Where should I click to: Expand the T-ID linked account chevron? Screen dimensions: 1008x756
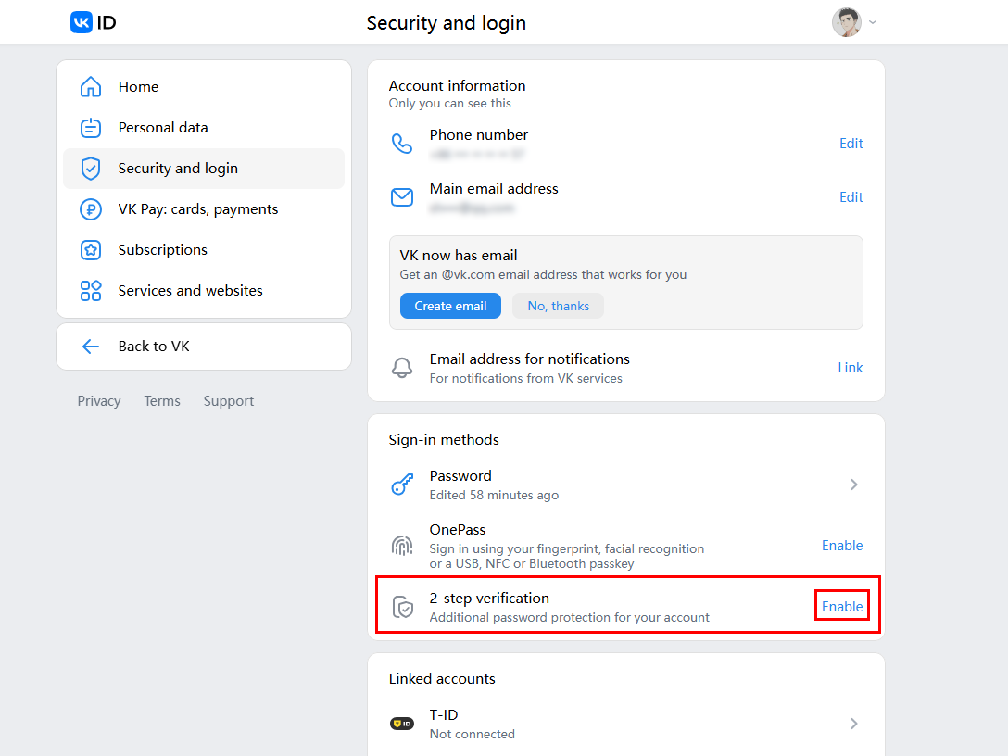(x=853, y=724)
